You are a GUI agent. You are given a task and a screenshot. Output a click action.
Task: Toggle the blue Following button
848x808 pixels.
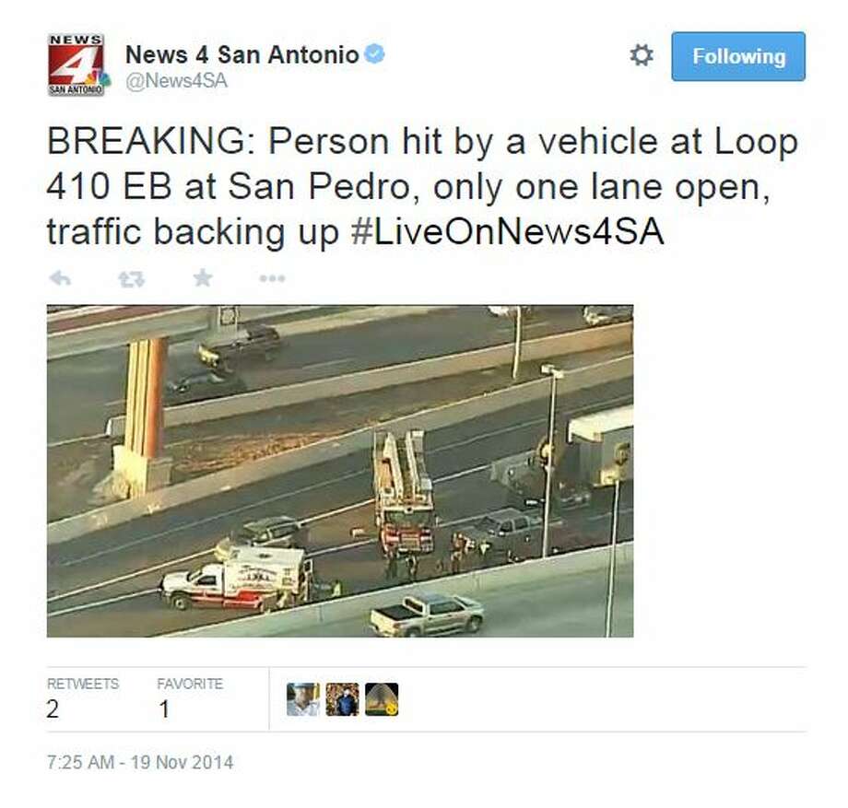point(738,56)
